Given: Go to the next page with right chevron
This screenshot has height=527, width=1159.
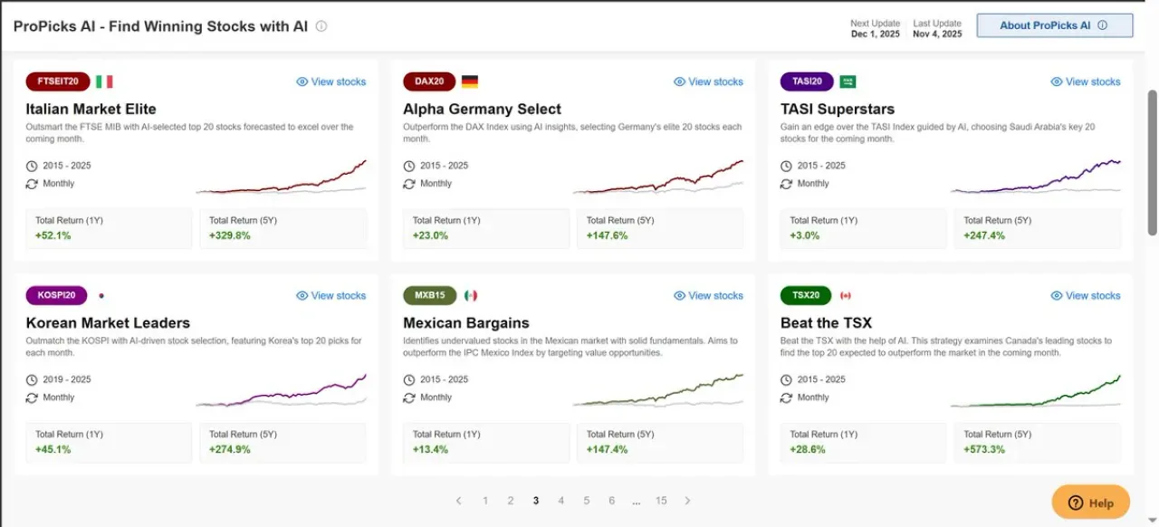Looking at the screenshot, I should tap(687, 501).
